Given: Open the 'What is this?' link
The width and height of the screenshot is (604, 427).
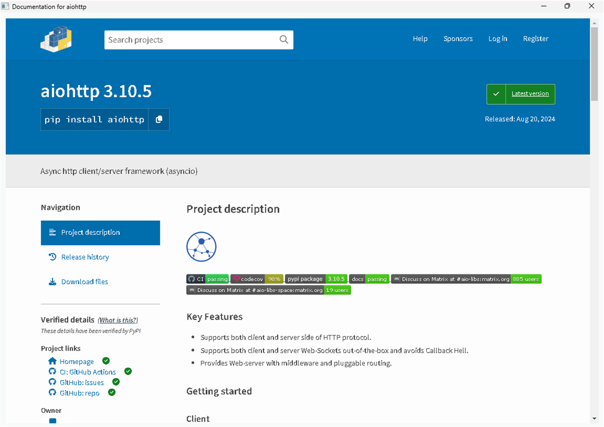Looking at the screenshot, I should click(118, 320).
